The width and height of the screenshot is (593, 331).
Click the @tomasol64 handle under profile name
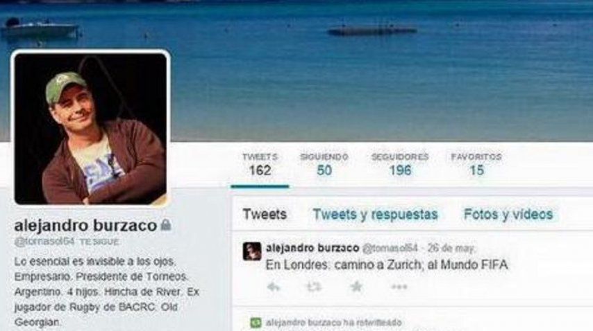click(x=44, y=242)
